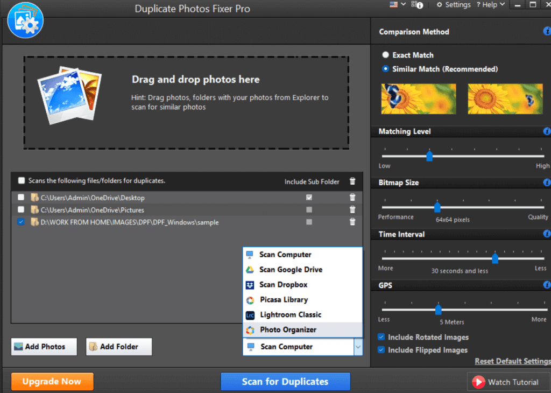Image resolution: width=551 pixels, height=393 pixels.
Task: Click the second sunflower sample image
Action: pos(505,99)
